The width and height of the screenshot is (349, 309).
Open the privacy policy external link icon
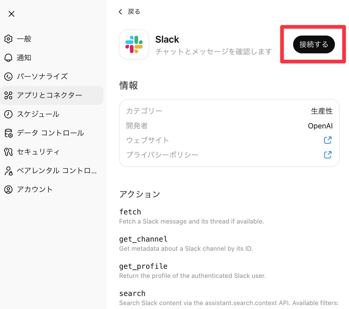(328, 155)
